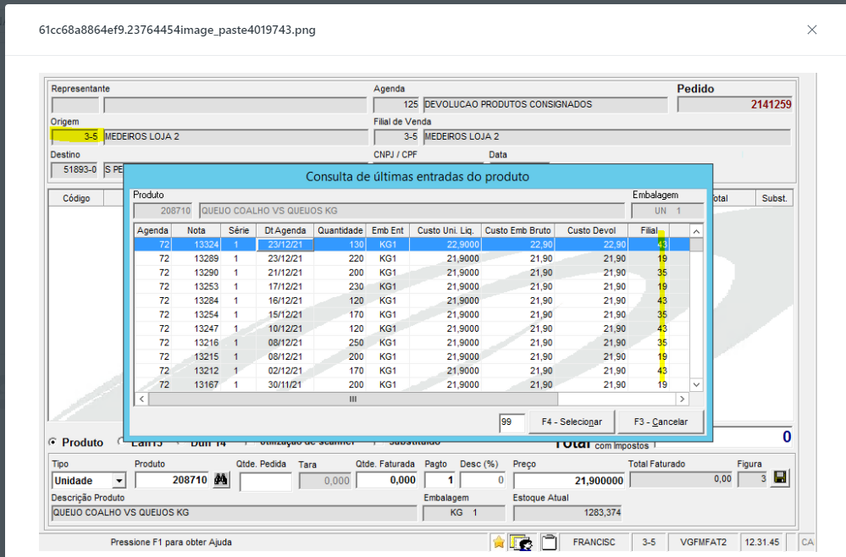Select the row with Nota 13212

coord(412,371)
